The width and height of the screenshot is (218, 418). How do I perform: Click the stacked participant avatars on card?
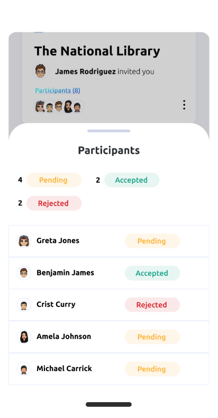(59, 106)
